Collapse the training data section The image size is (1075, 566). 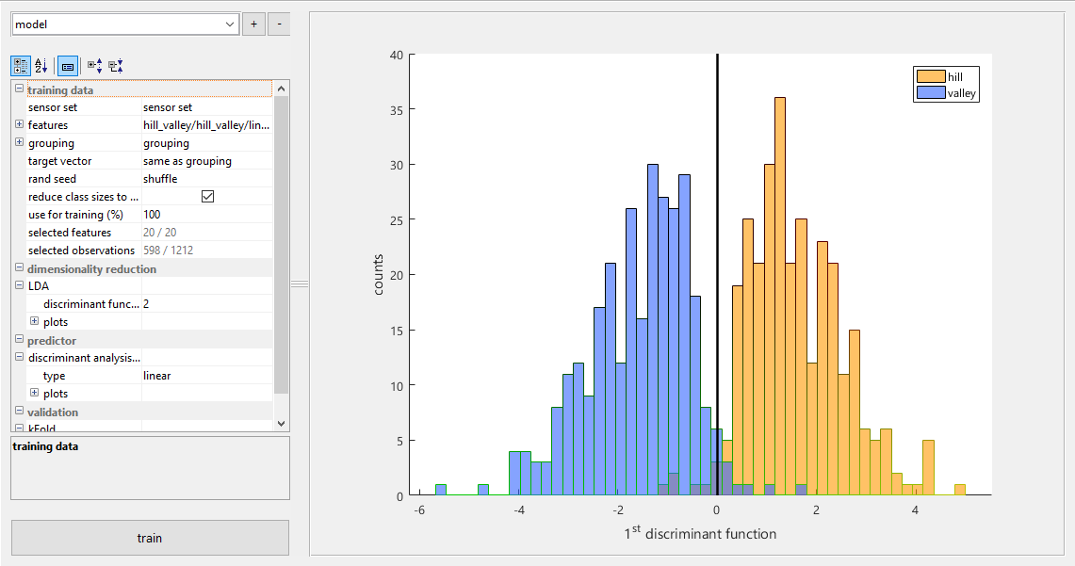[x=20, y=90]
